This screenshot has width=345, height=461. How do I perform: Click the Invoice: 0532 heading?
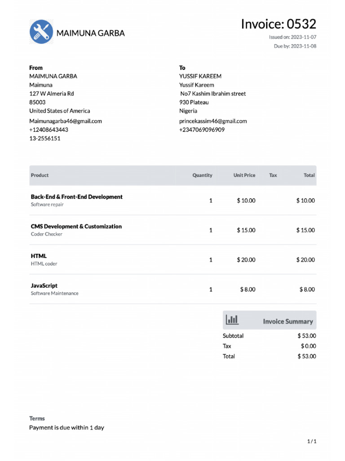[x=279, y=24]
